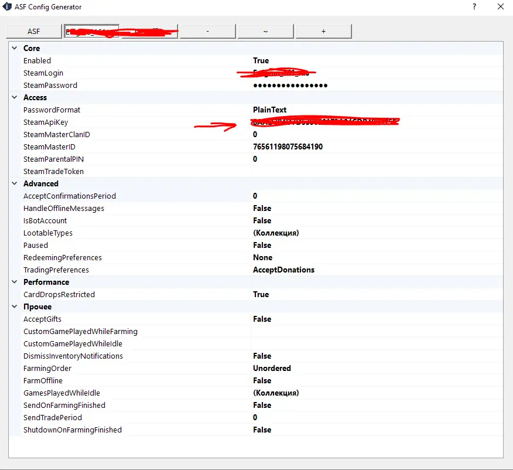This screenshot has width=513, height=470.
Task: Open the LootableTypes collection value
Action: click(x=276, y=233)
